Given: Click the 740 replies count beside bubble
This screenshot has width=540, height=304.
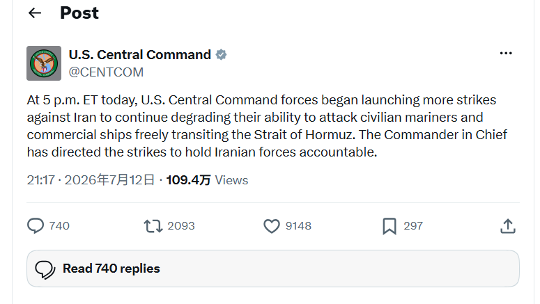Looking at the screenshot, I should (x=59, y=226).
